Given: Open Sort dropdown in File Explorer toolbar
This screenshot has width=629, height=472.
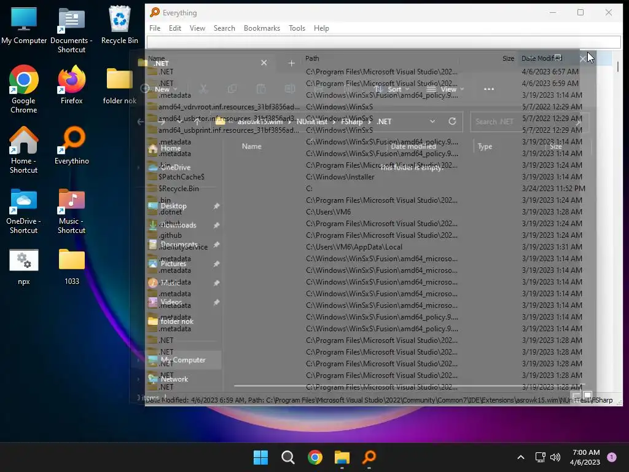Looking at the screenshot, I should (x=391, y=89).
